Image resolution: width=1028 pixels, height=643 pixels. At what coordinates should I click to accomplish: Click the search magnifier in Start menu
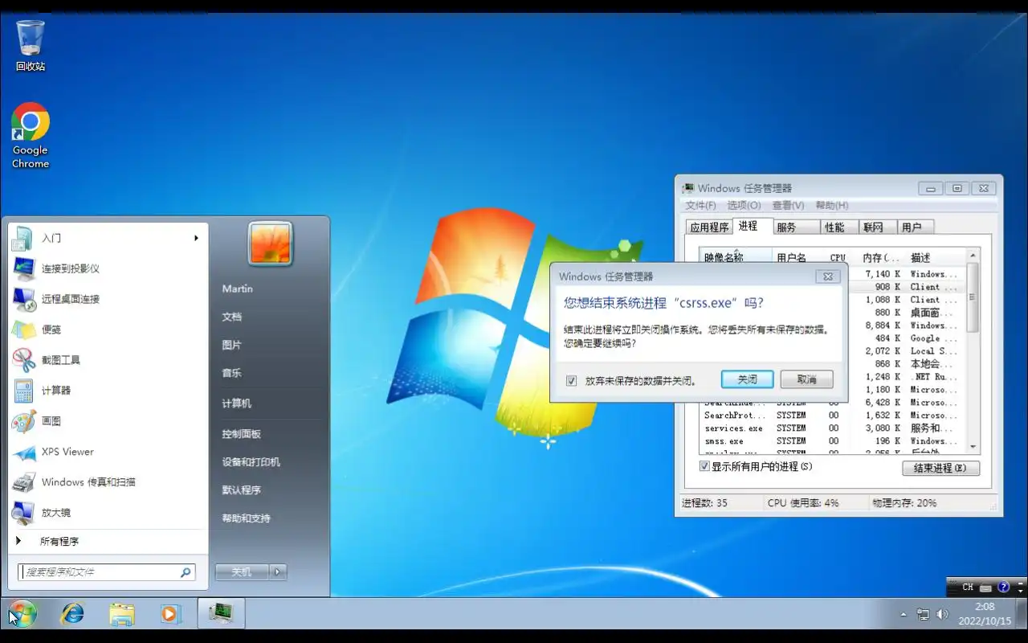(x=186, y=572)
